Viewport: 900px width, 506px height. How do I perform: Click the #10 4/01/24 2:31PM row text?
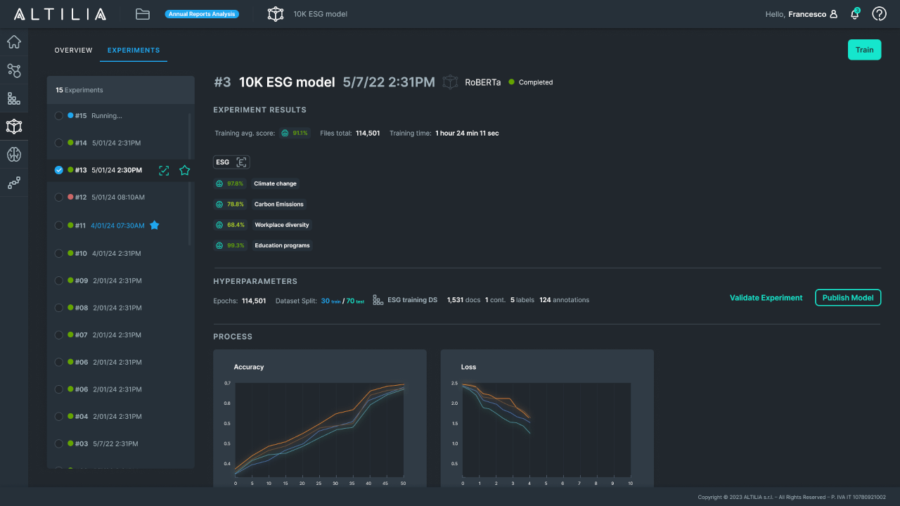click(108, 253)
